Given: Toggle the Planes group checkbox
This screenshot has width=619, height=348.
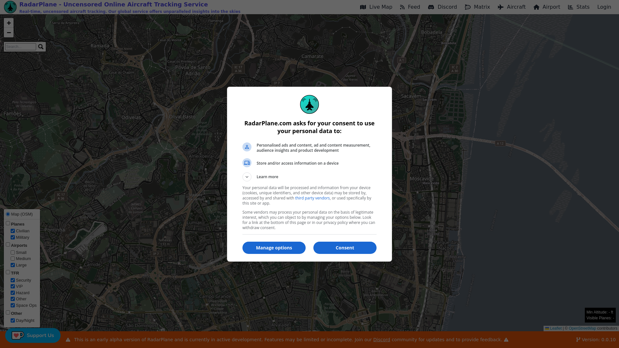Looking at the screenshot, I should [8, 223].
